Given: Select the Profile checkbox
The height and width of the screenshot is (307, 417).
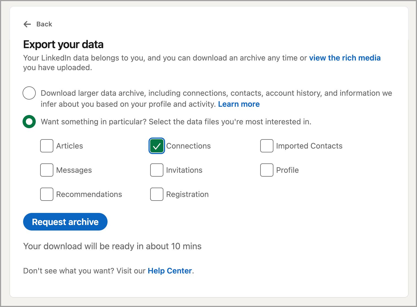Looking at the screenshot, I should 267,170.
